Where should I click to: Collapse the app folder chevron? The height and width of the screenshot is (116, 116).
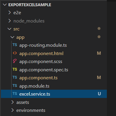12,37
